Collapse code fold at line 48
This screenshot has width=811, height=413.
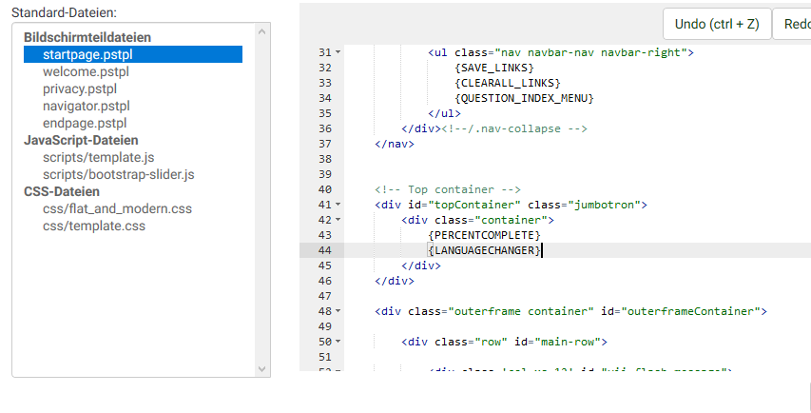point(338,312)
